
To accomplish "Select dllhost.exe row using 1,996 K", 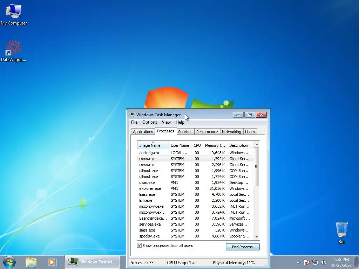I will pos(195,171).
